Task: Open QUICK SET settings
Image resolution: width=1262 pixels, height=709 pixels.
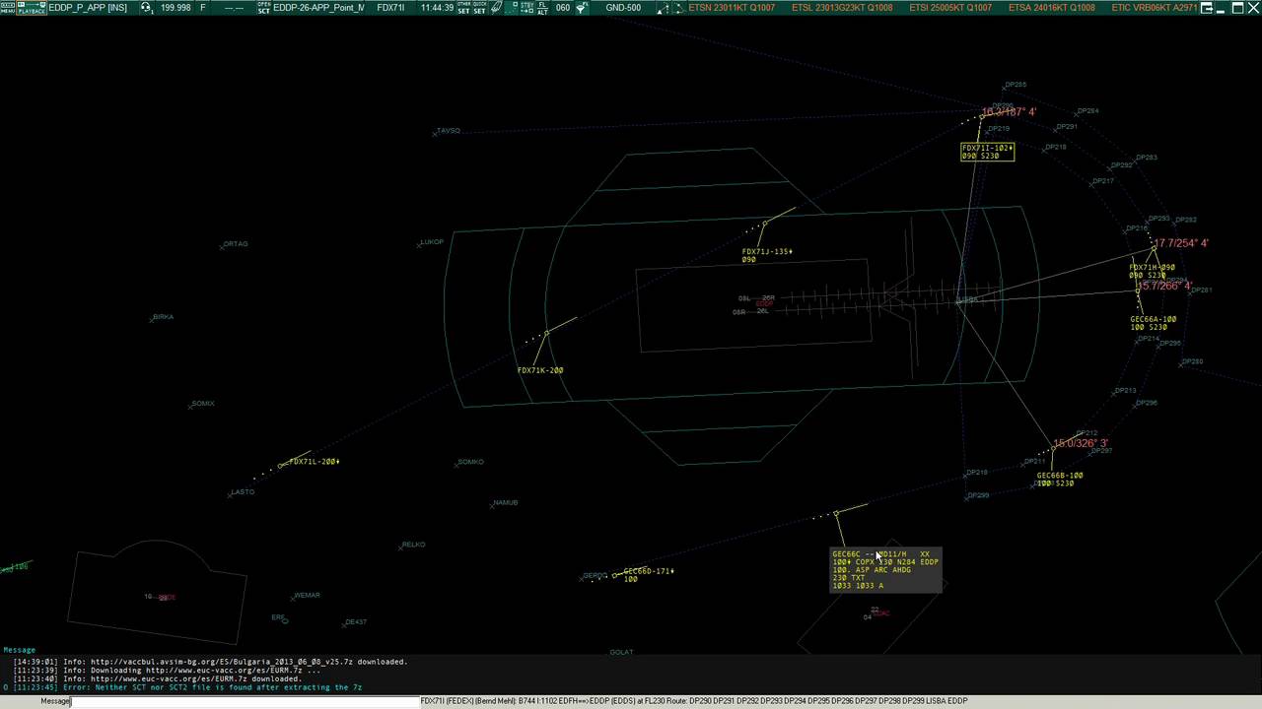Action: tap(479, 7)
